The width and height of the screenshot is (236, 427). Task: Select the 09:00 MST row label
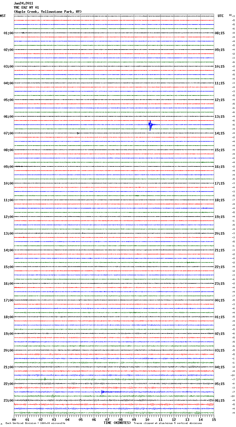click(8, 167)
